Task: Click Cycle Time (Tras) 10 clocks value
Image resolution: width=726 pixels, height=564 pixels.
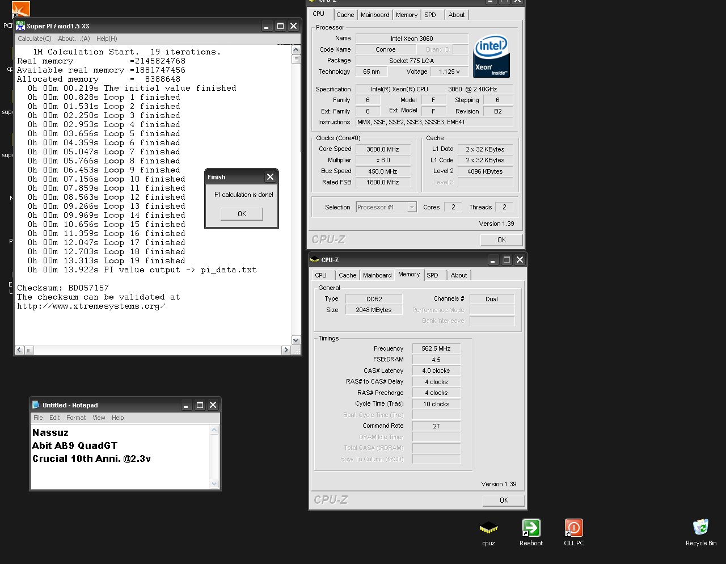Action: click(x=436, y=404)
